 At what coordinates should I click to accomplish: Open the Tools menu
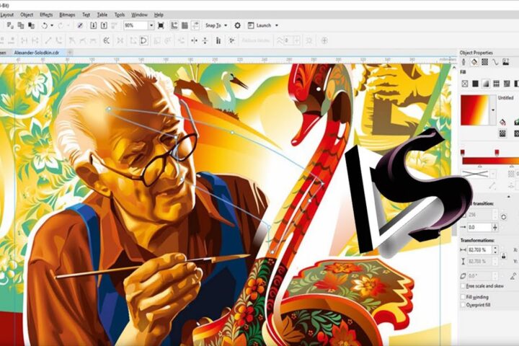point(120,14)
